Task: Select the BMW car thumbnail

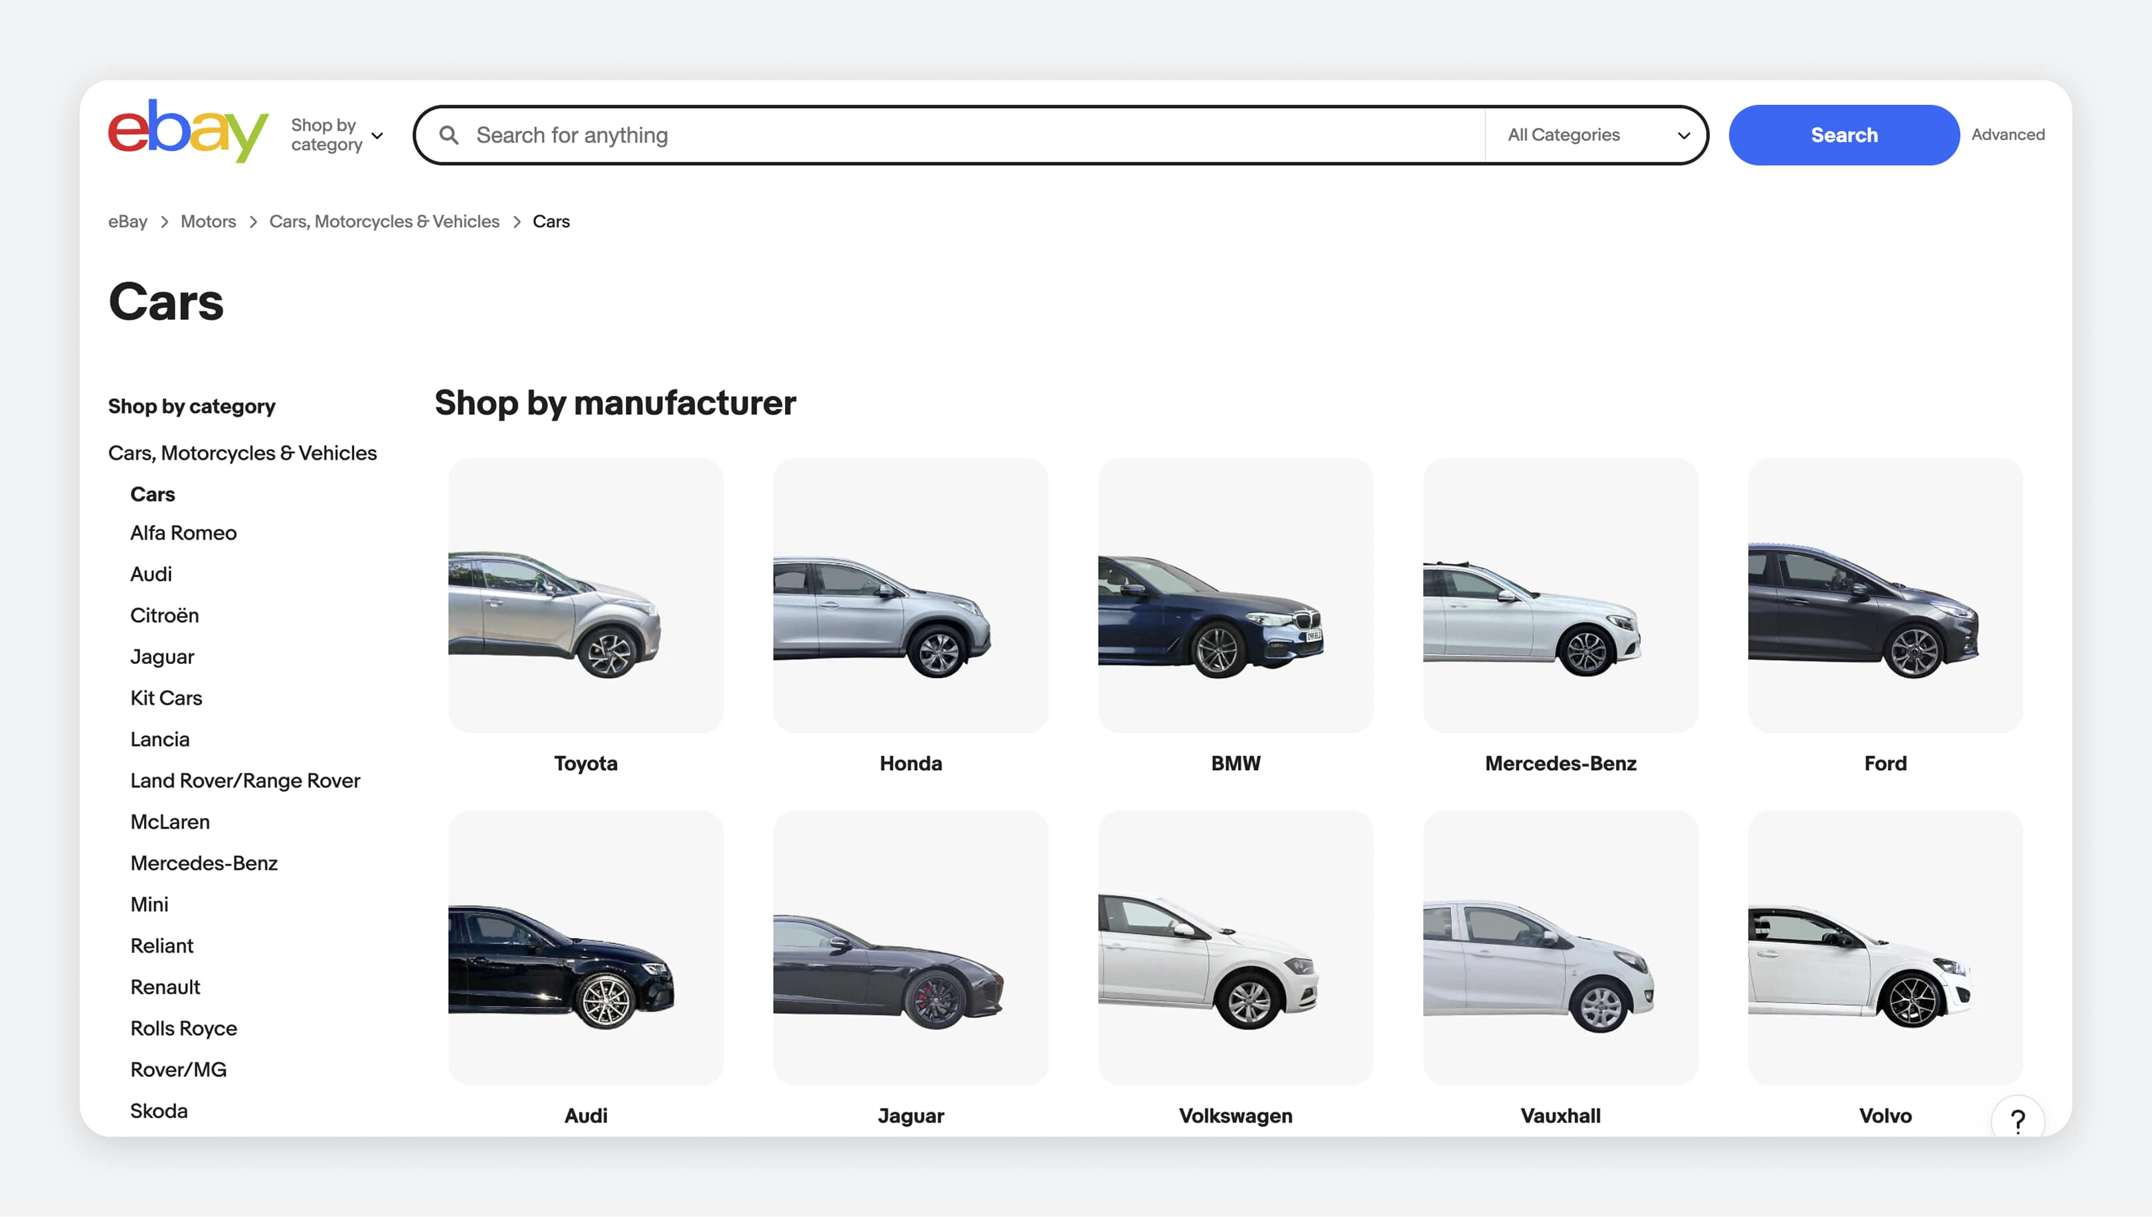Action: (x=1235, y=595)
